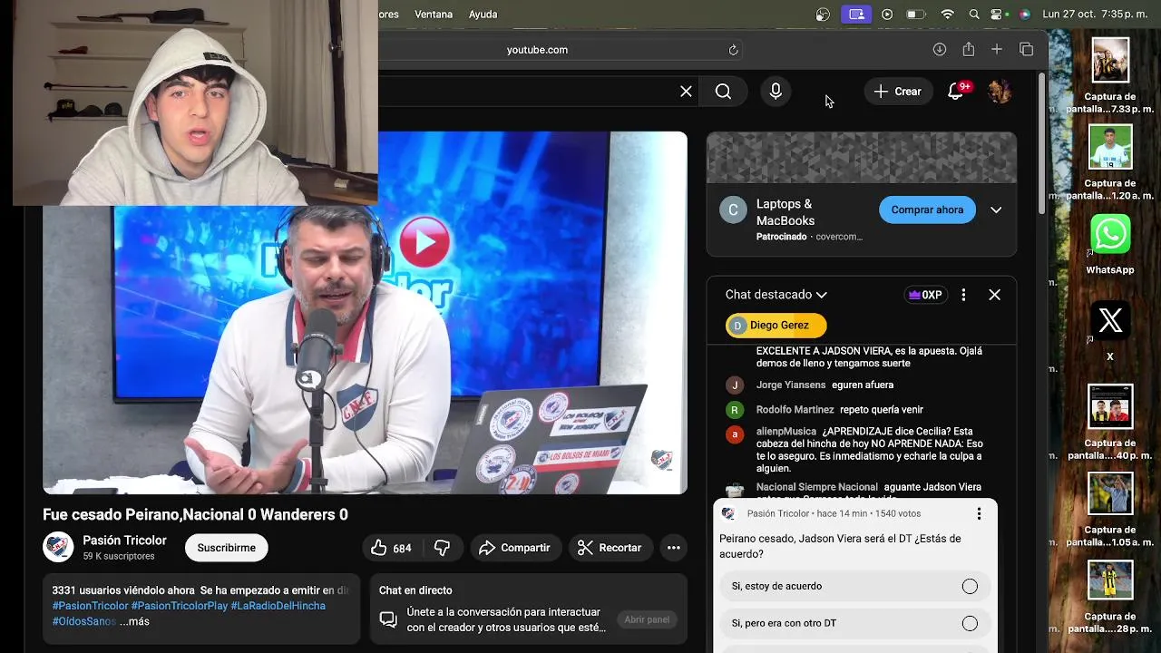Open screenshot file 'Captura de pantalla...1.20 a.m.'
The width and height of the screenshot is (1161, 653).
click(x=1110, y=162)
